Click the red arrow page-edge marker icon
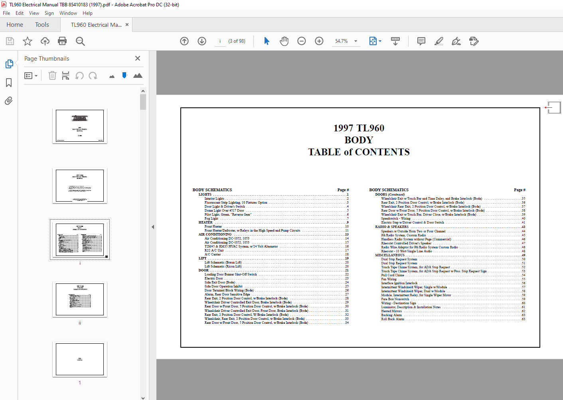563x400 pixels. (553, 107)
